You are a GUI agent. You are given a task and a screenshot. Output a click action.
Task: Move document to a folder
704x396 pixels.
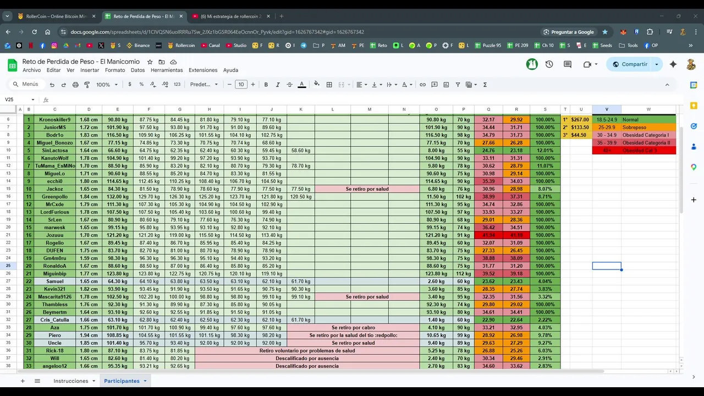click(162, 62)
